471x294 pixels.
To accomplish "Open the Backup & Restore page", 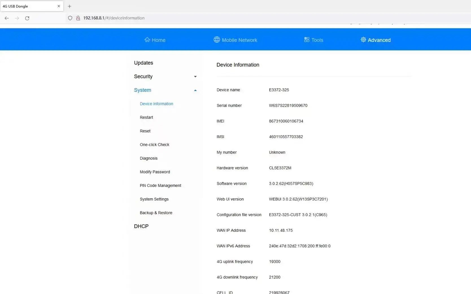I will [x=156, y=213].
